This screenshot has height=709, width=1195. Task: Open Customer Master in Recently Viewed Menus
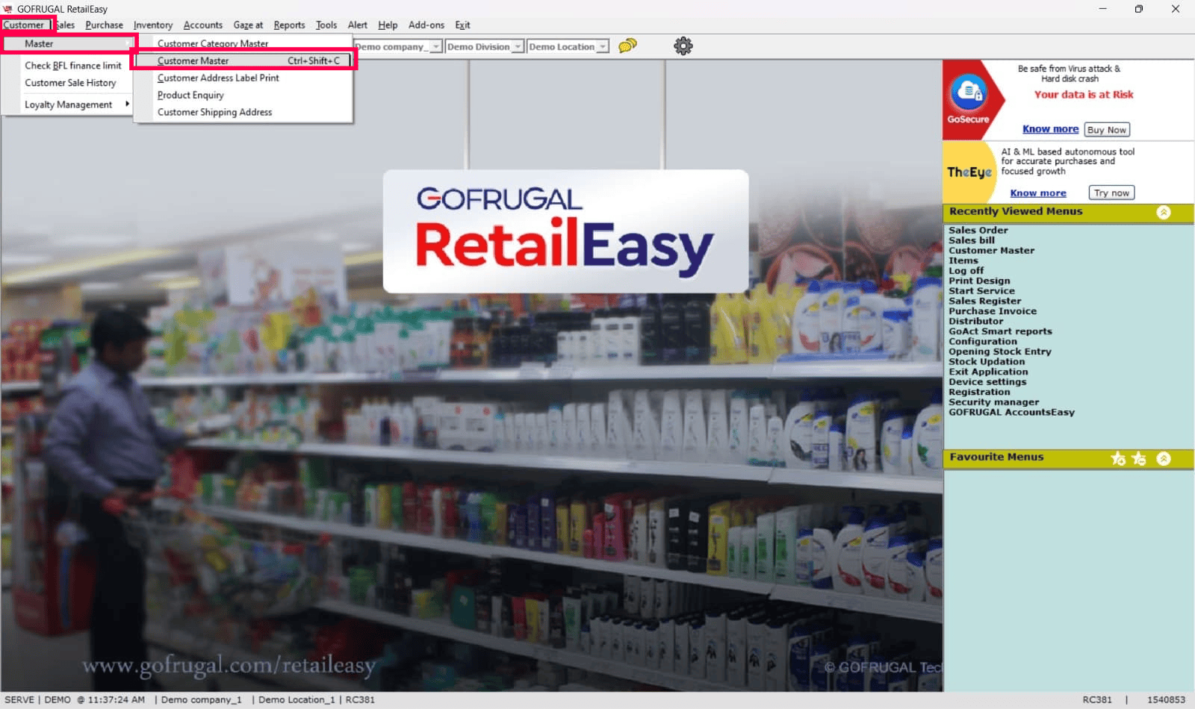click(992, 250)
